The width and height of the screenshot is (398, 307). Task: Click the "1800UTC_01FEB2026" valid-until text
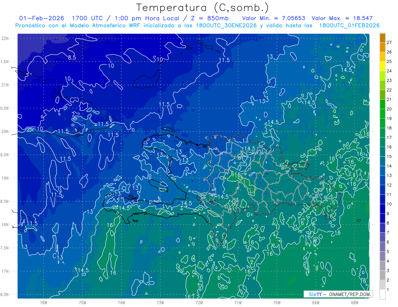tap(349, 26)
